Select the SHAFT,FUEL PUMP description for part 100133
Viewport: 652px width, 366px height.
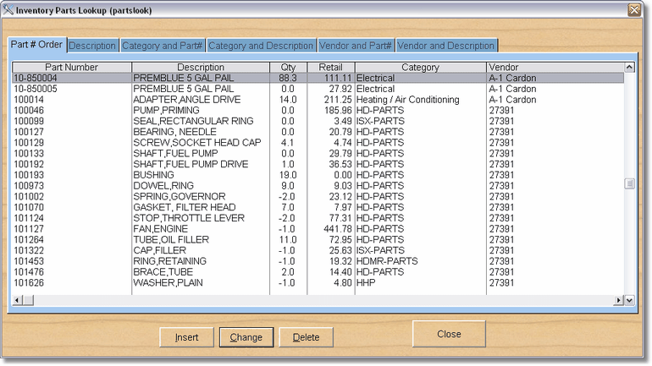pos(175,154)
